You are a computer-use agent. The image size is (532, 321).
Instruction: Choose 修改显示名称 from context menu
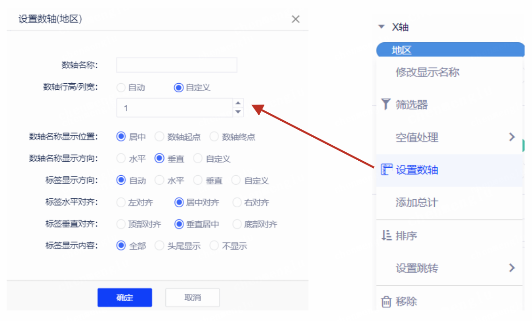pyautogui.click(x=427, y=72)
